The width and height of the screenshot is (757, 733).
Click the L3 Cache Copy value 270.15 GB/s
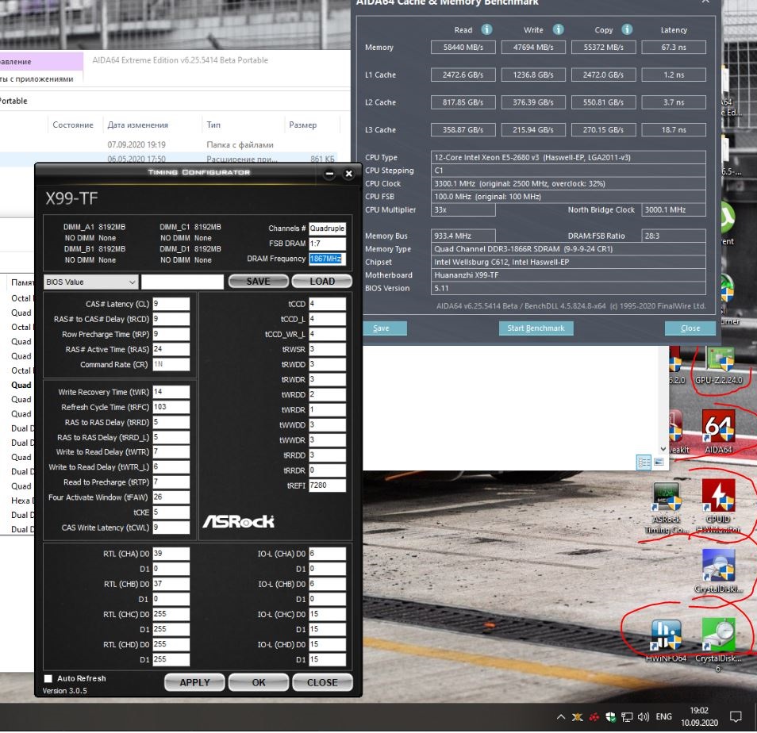coord(604,130)
